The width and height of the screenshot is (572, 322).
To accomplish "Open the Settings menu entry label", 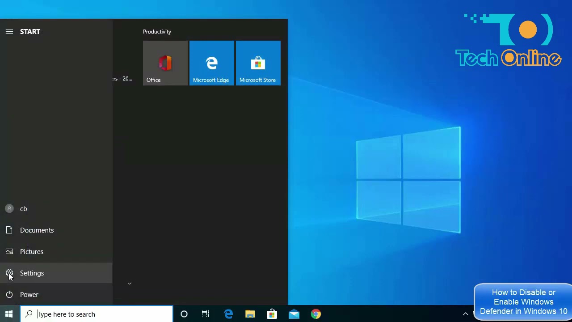I will pos(32,273).
